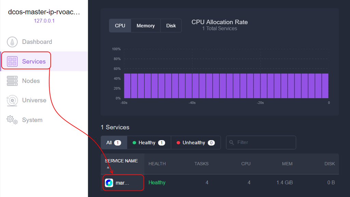Click the Services grid icon
The height and width of the screenshot is (197, 350).
coord(12,61)
